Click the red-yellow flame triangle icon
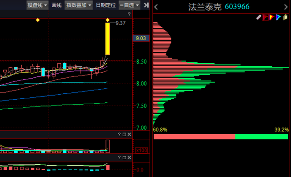 (272, 17)
